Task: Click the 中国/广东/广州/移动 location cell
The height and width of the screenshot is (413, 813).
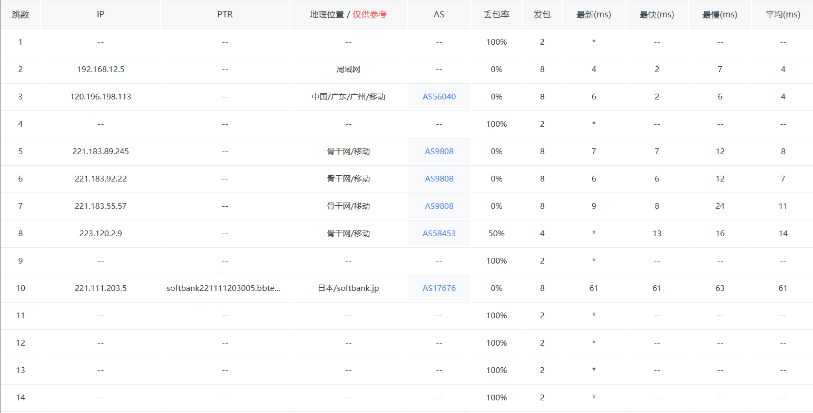Action: (348, 97)
